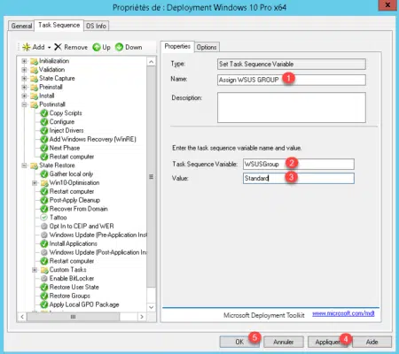Click the Gather local only step icon
This screenshot has height=354, width=399.
44,174
